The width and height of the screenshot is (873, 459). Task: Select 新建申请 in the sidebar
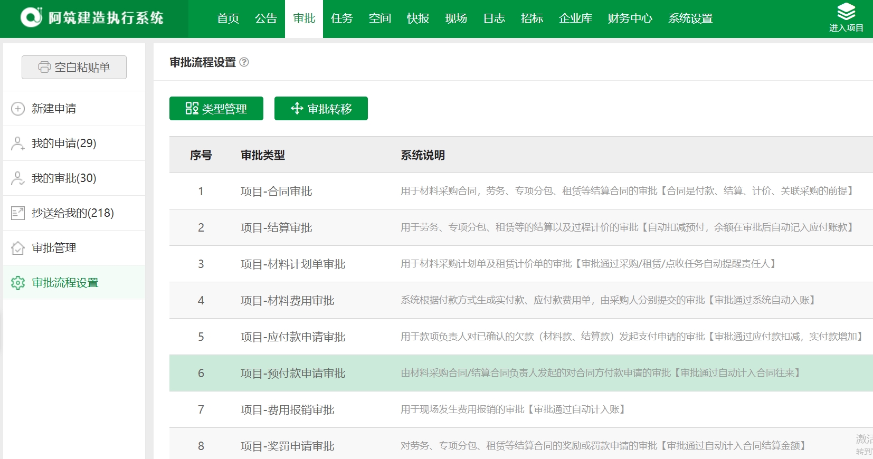pos(74,109)
